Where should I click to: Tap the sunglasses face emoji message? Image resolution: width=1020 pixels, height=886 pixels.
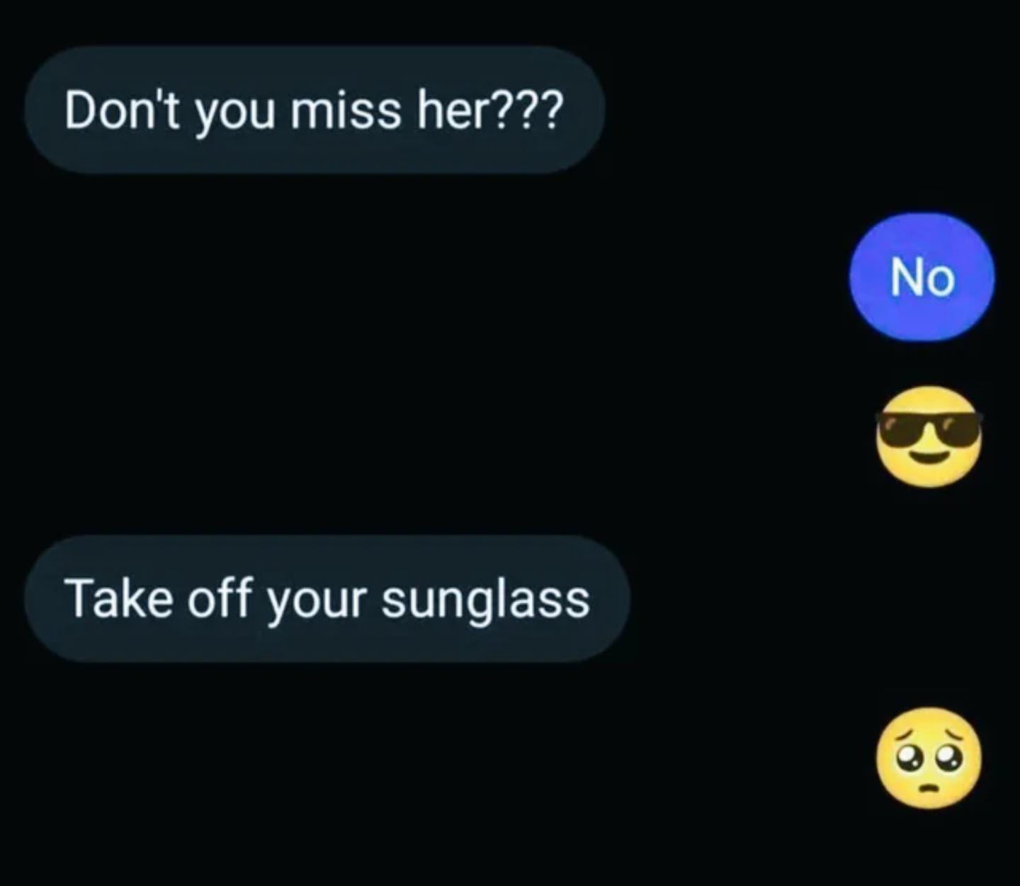pos(929,436)
